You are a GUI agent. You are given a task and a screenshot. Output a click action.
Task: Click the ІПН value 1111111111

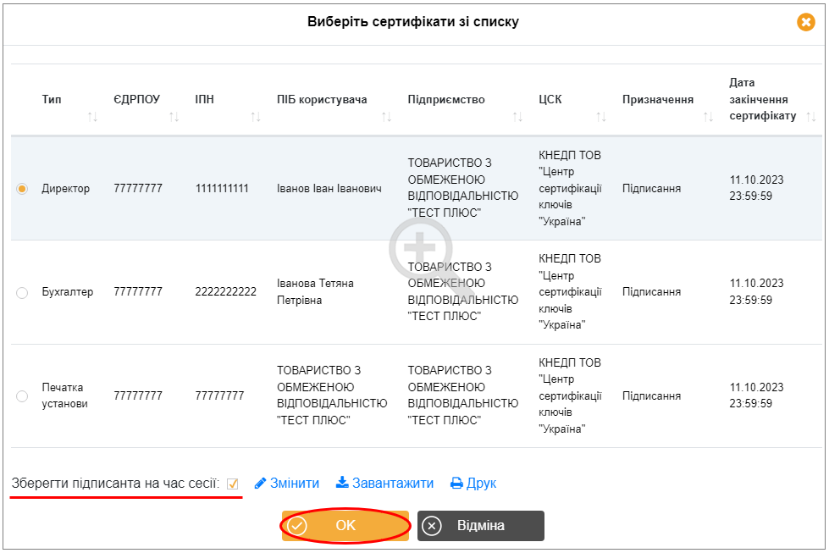(222, 189)
